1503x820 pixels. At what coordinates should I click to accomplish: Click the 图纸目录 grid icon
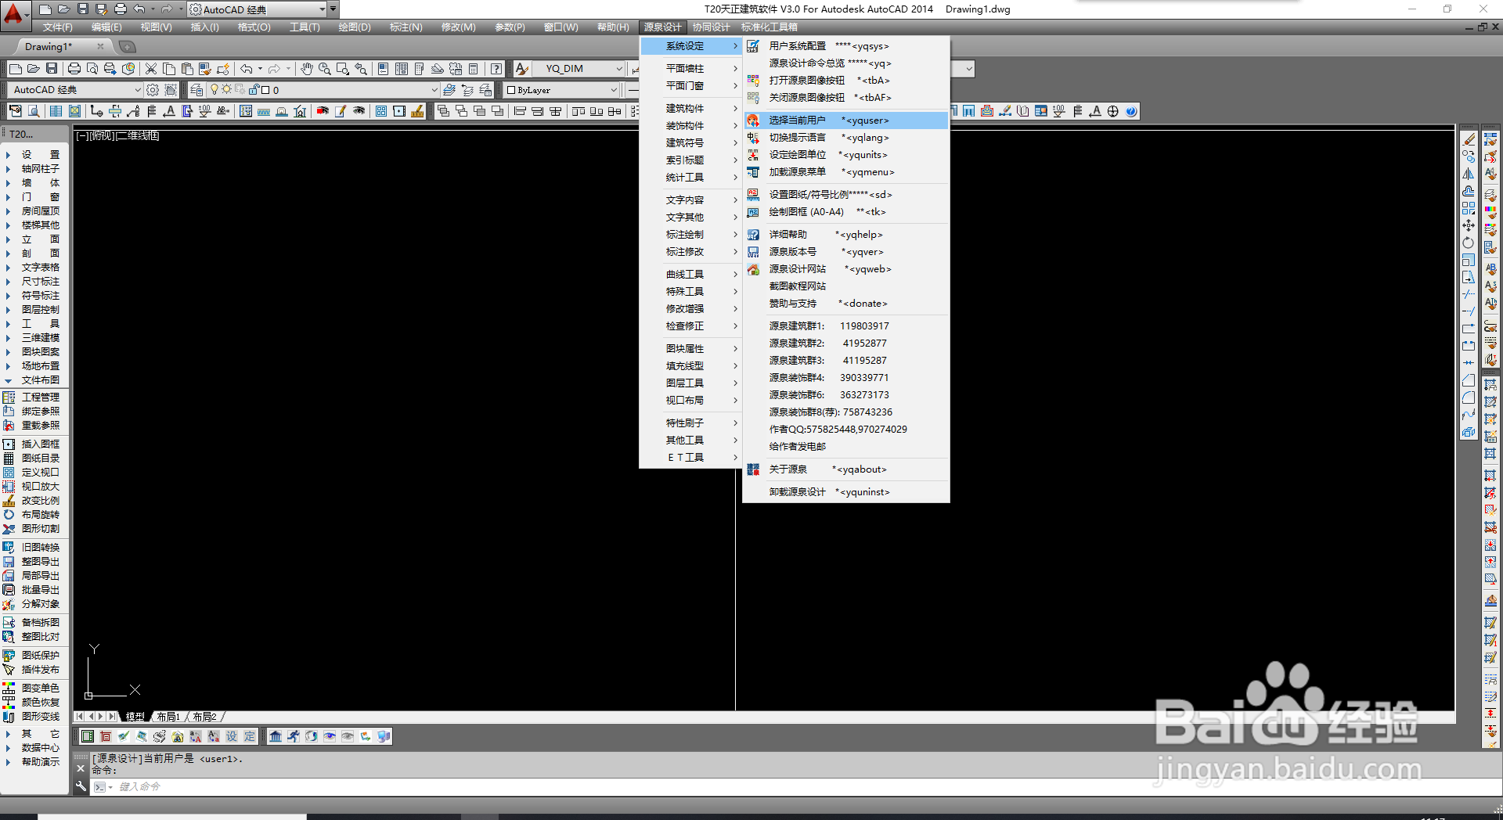pyautogui.click(x=9, y=459)
